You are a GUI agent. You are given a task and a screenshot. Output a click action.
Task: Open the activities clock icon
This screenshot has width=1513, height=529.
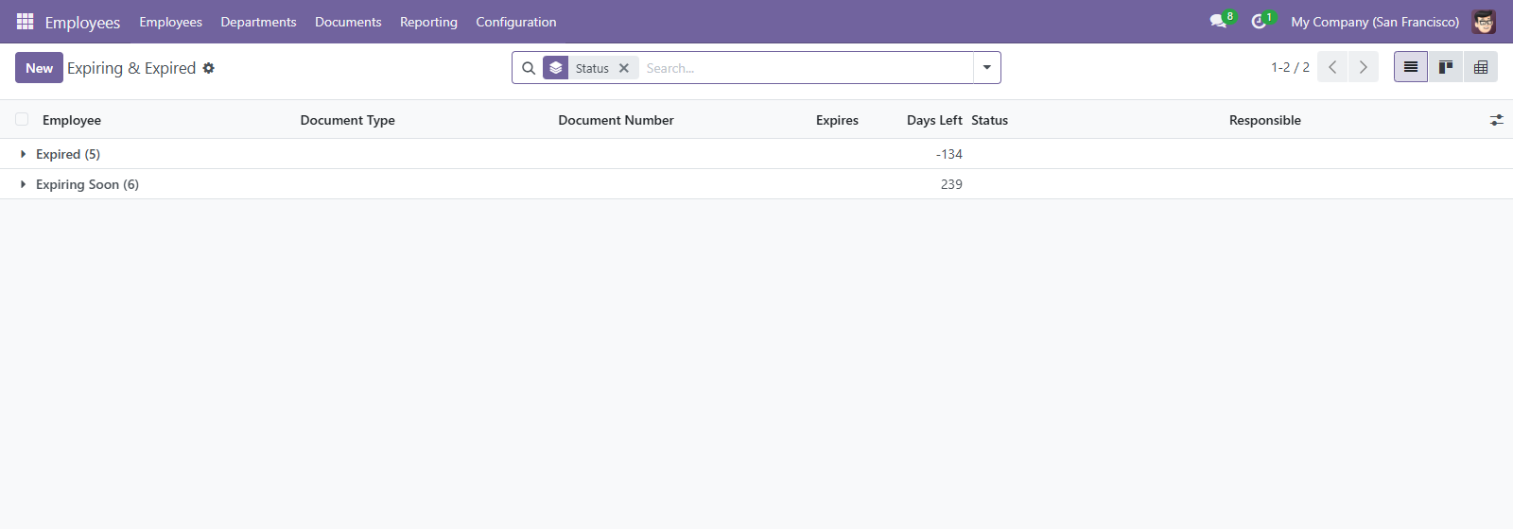(1259, 21)
